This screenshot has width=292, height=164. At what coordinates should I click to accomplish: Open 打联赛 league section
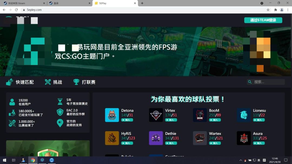click(x=89, y=82)
